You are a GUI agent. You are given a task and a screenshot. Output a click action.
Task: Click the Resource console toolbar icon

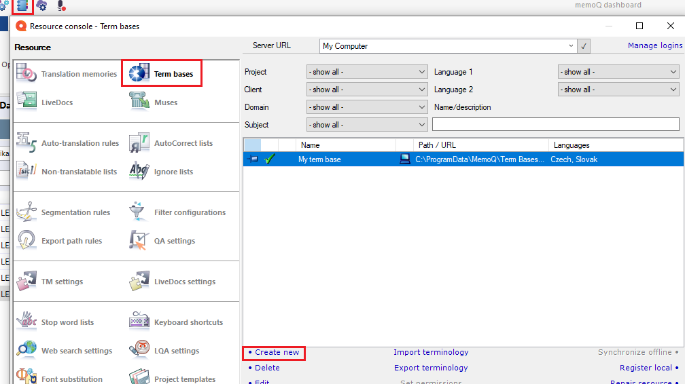22,5
